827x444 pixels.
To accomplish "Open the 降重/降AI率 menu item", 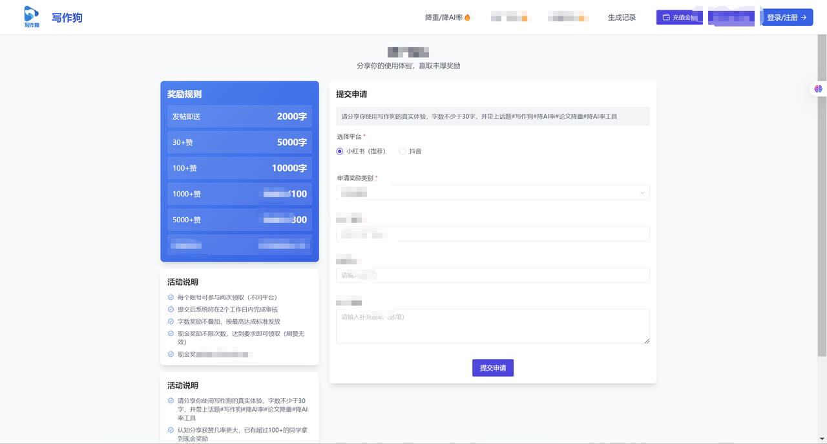I will point(448,17).
